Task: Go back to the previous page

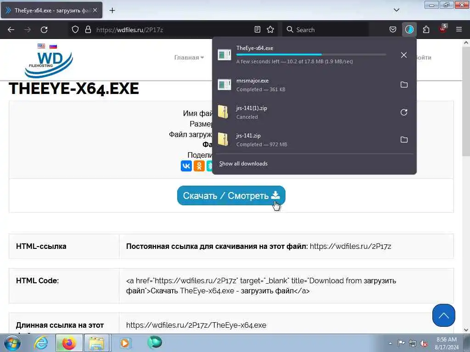Action: tap(11, 30)
